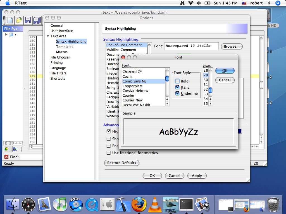Screen dimensions: 286x214
Task: Enable the Bold font style checkbox
Action: click(177, 81)
